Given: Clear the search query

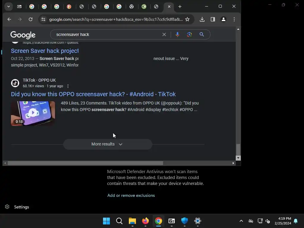Looking at the screenshot, I should [x=164, y=34].
